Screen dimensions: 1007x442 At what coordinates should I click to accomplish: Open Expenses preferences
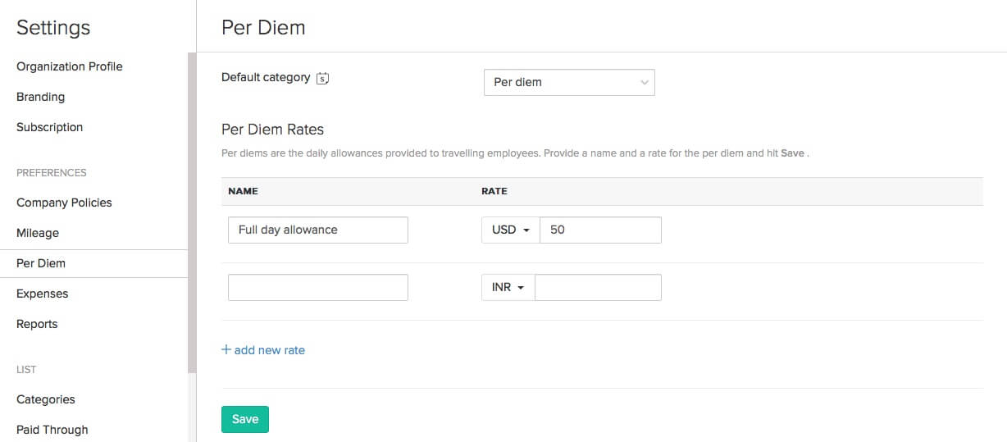point(42,294)
